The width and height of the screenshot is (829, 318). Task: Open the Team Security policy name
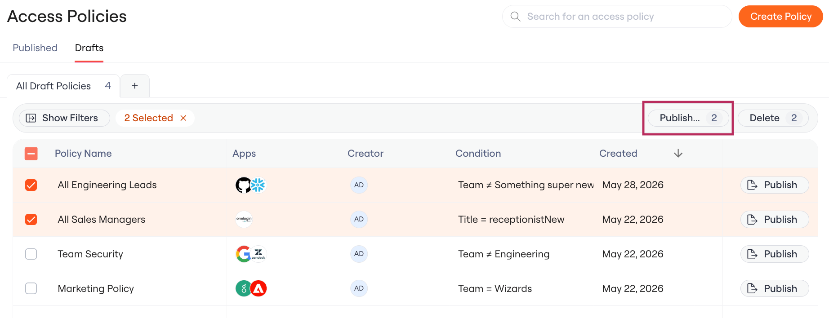tap(90, 254)
